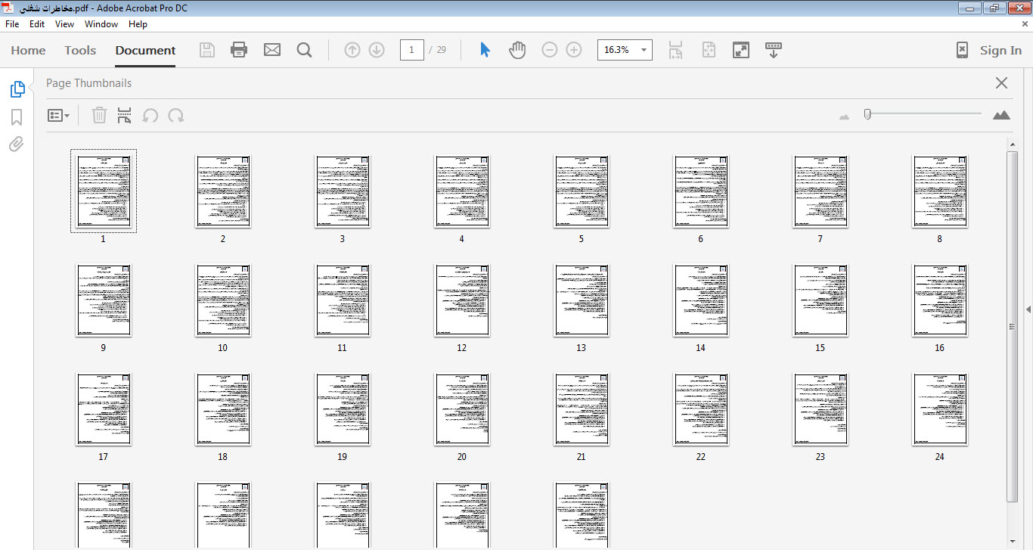The image size is (1033, 550).
Task: Switch to the Tools tab
Action: point(80,50)
